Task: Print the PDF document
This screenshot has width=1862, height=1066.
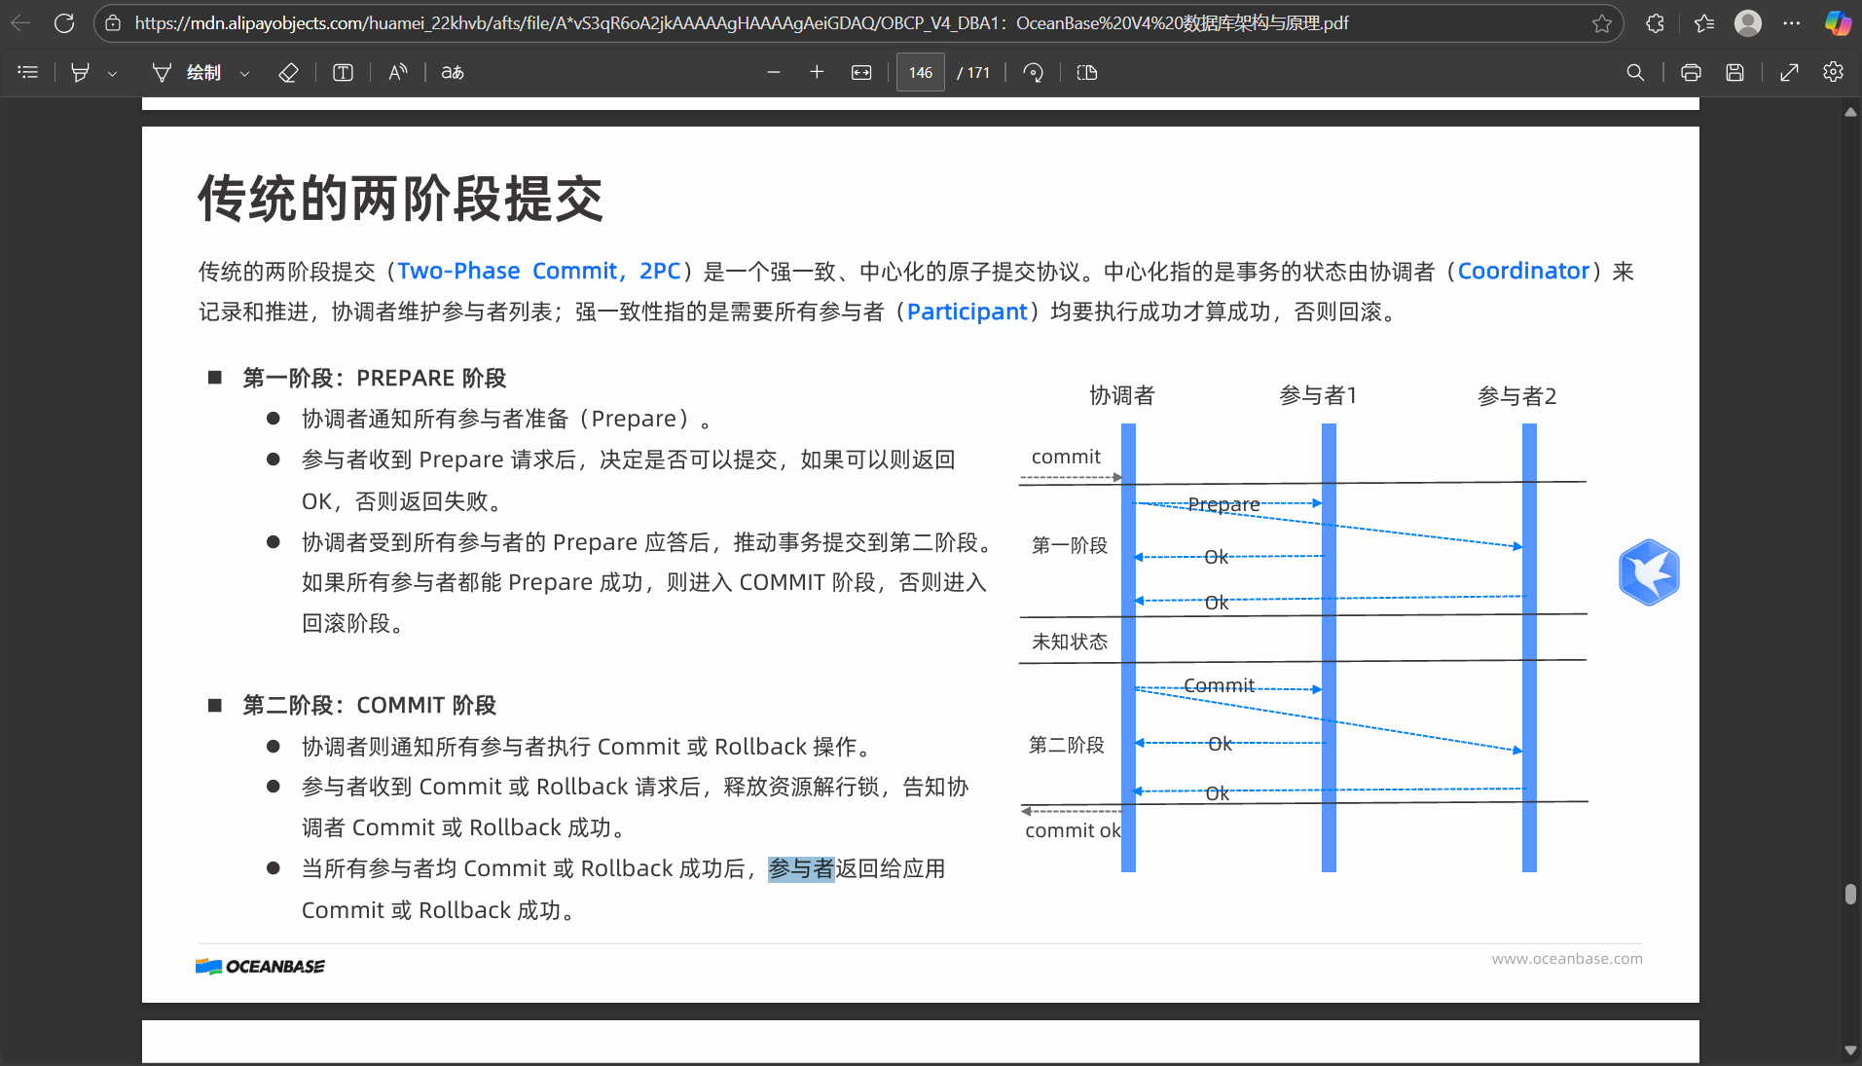Action: point(1691,72)
